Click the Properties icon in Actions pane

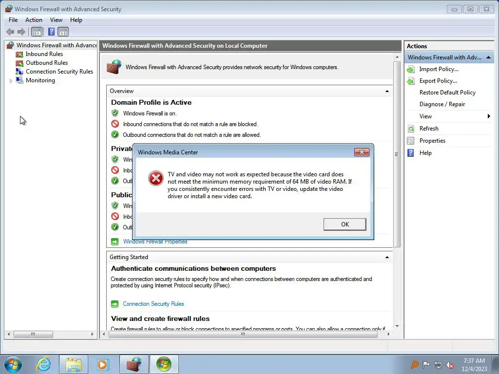tap(411, 141)
